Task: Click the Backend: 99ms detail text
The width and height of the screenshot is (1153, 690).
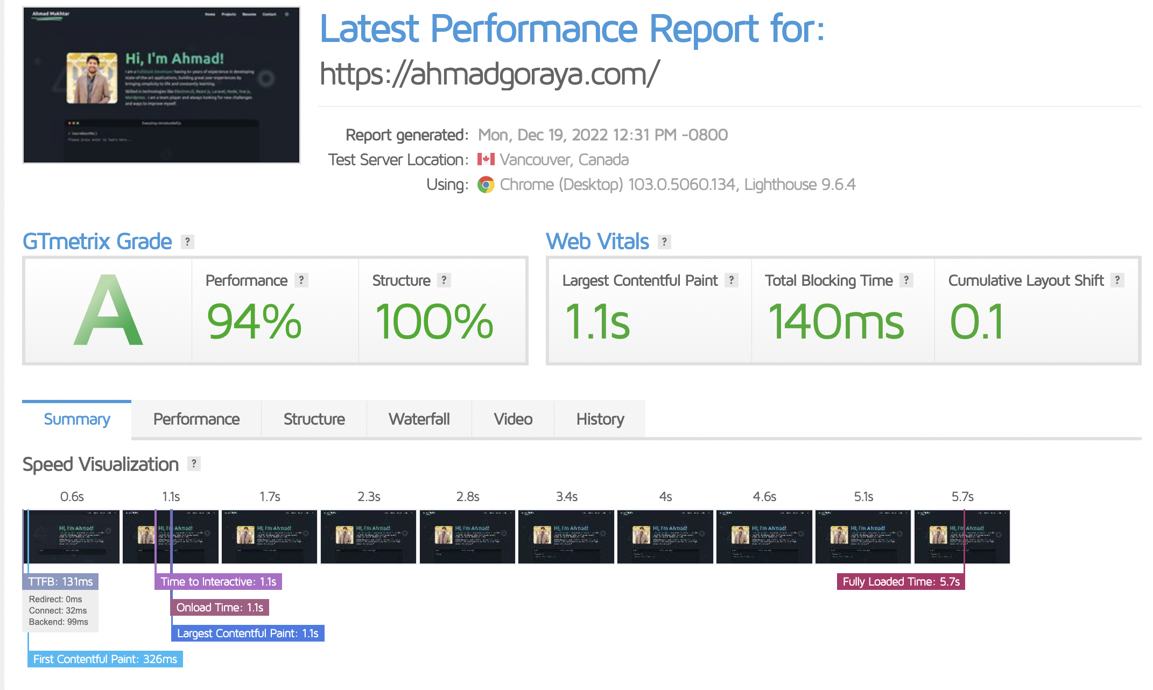Action: (x=59, y=622)
